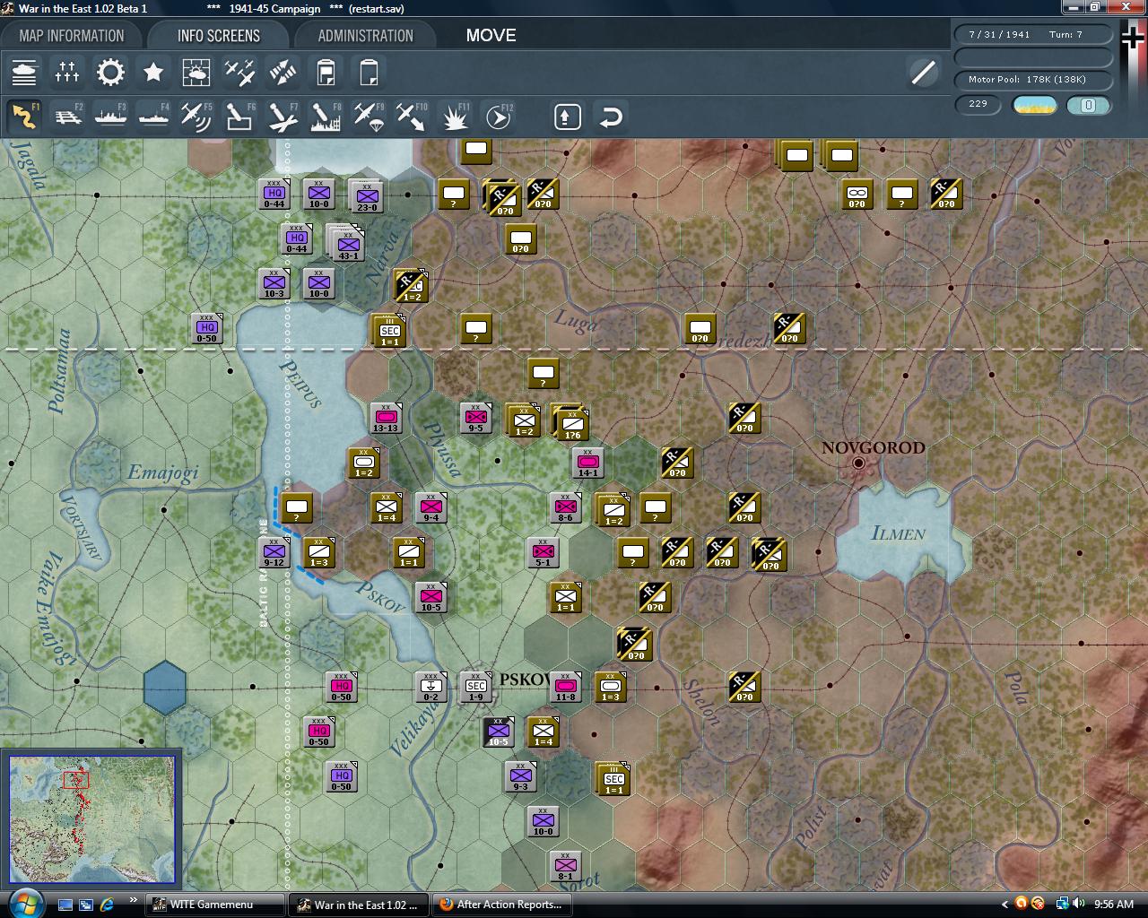Screen dimensions: 1148x918
Task: Select F10 air transfer mode
Action: (x=412, y=117)
